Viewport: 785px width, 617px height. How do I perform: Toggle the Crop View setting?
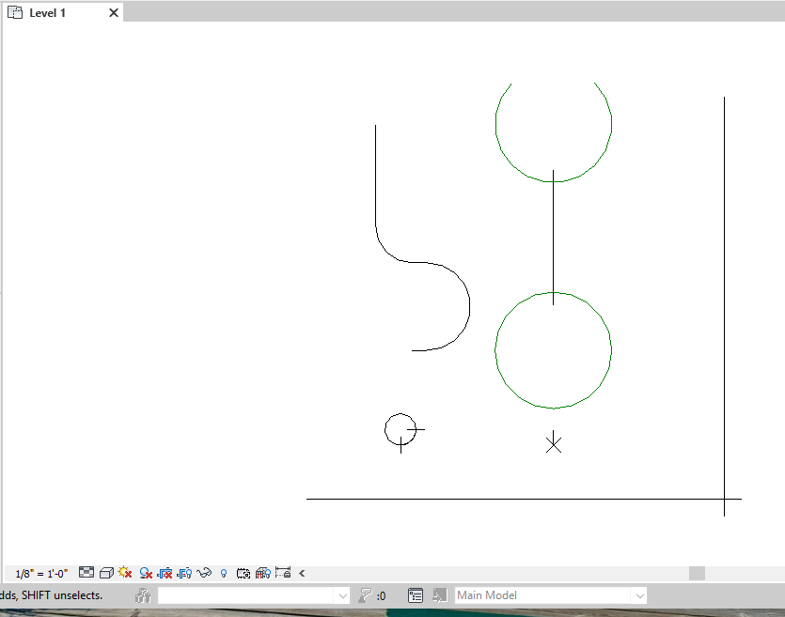165,573
